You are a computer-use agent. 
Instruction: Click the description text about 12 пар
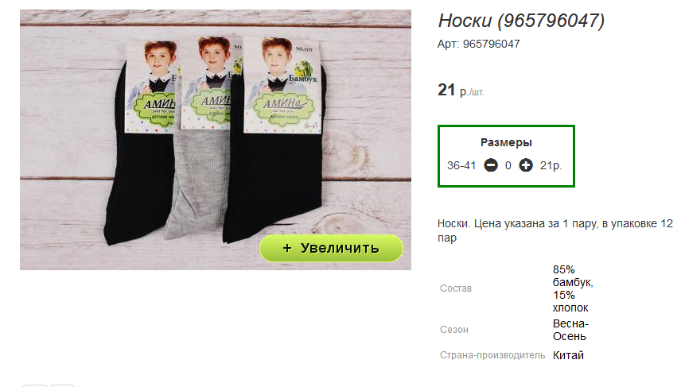[555, 230]
